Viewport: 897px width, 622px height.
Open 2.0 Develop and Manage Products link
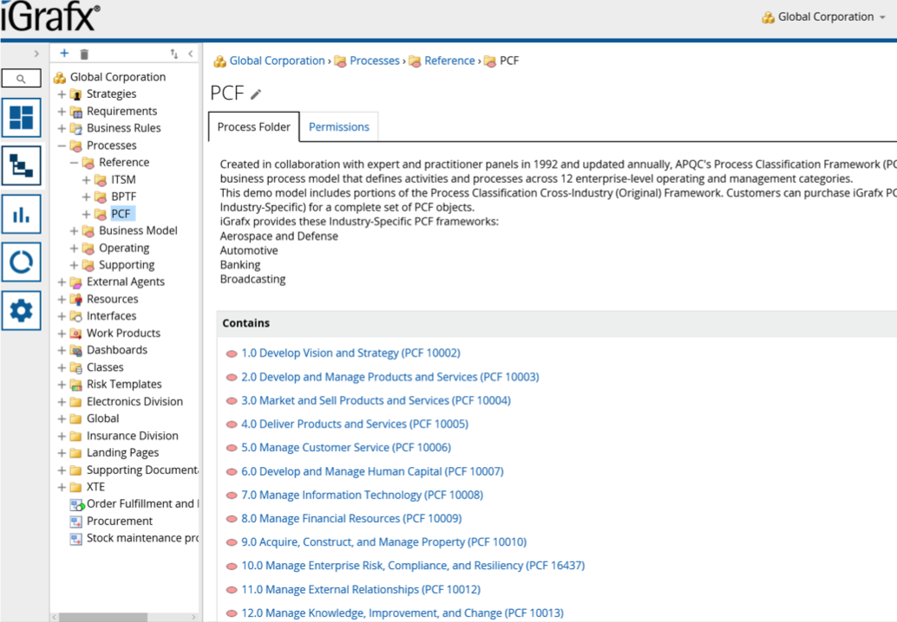coord(390,377)
